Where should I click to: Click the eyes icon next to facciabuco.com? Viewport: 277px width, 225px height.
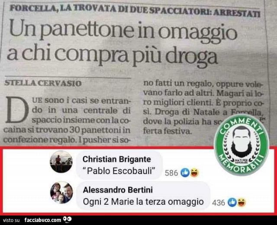coord(68,219)
